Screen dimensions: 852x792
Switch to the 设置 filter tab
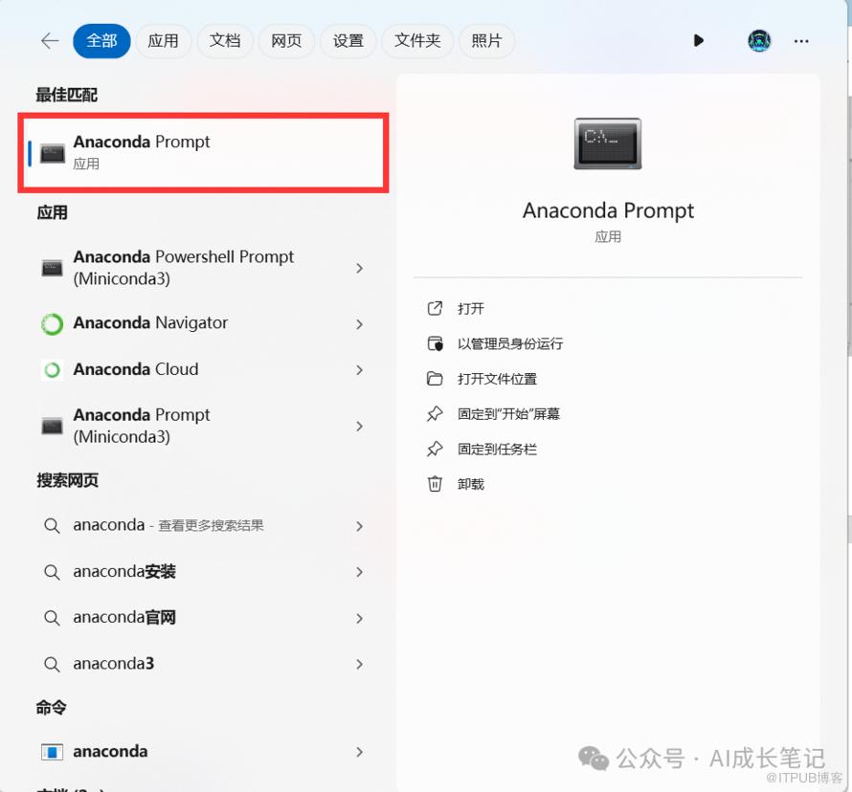pos(348,41)
